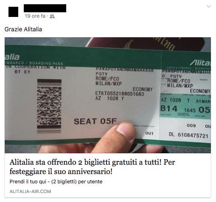Screen dimensions: 216x202
Task: Click the 'Prendi il tuo qui' description text
Action: [56, 182]
